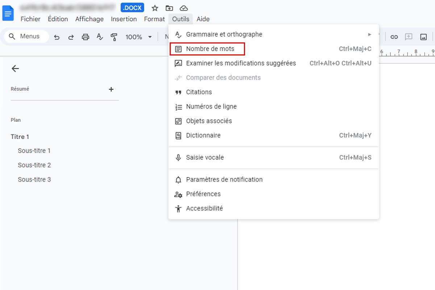
Task: Open Paramètres de notification
Action: click(274, 179)
